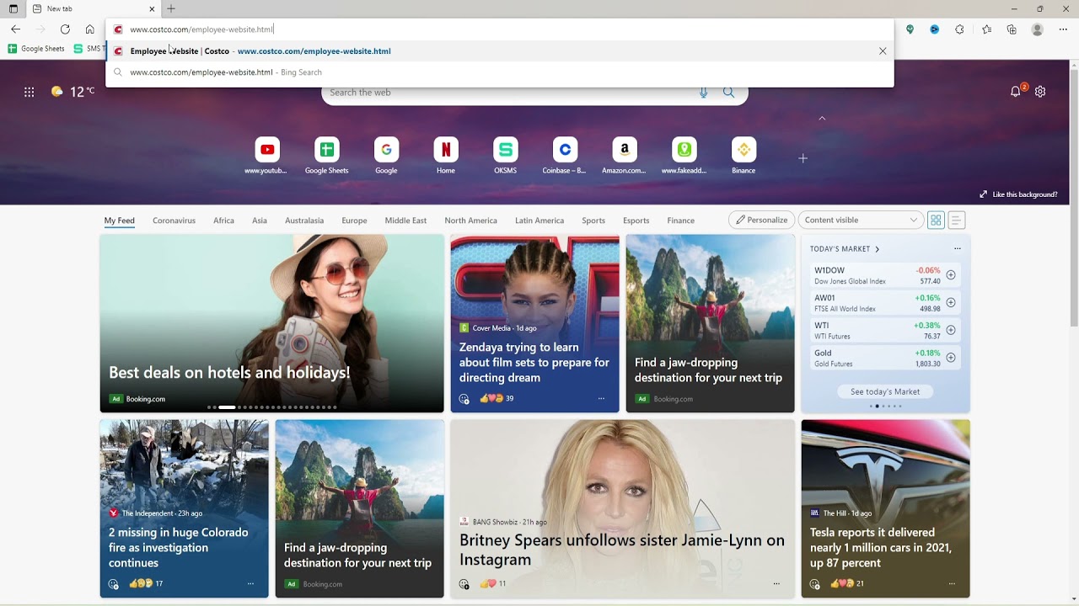The width and height of the screenshot is (1079, 606).
Task: Select the North America tab
Action: [x=470, y=221]
